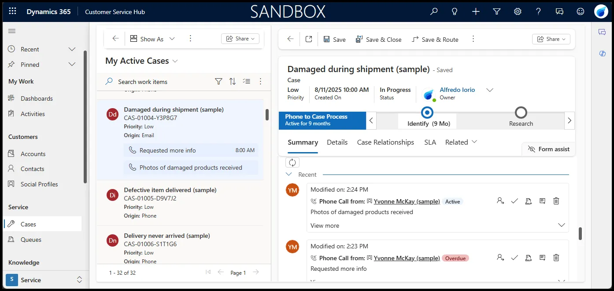The image size is (614, 291).
Task: Go back using the case form back arrow
Action: click(x=290, y=39)
